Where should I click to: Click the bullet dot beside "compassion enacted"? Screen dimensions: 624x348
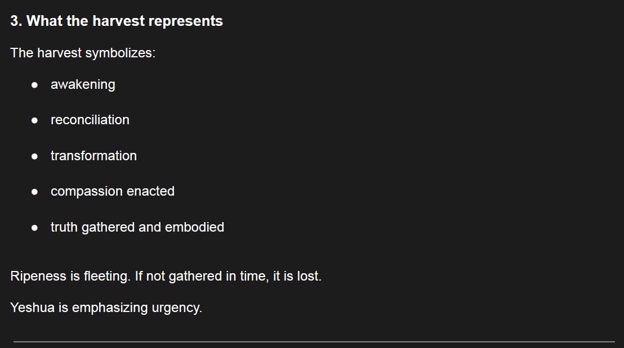(35, 192)
